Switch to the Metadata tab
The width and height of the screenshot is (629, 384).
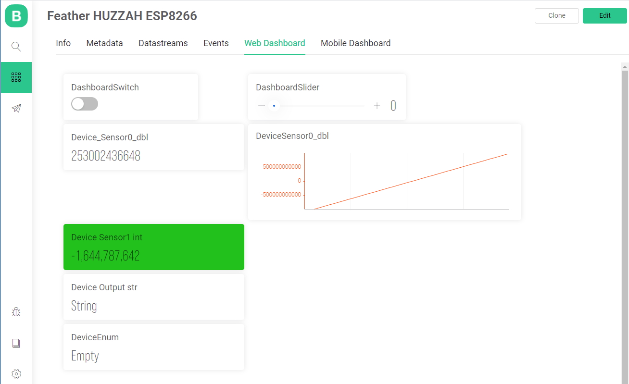pos(104,43)
